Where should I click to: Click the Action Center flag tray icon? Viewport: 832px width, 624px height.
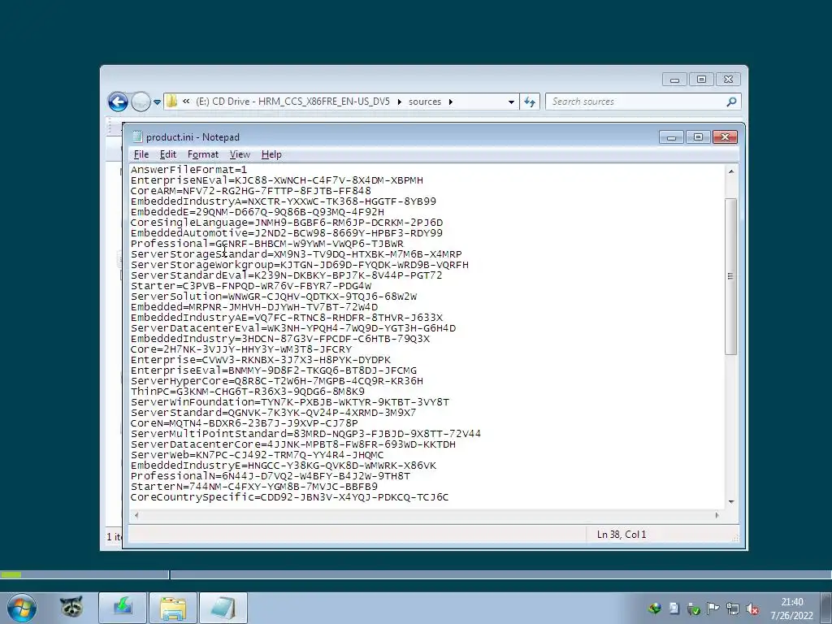(x=713, y=609)
